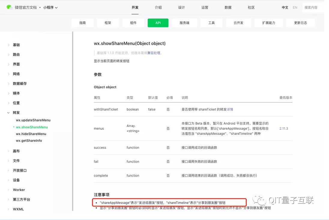Click the WeChat logo icon
329x220 pixels.
click(x=9, y=7)
